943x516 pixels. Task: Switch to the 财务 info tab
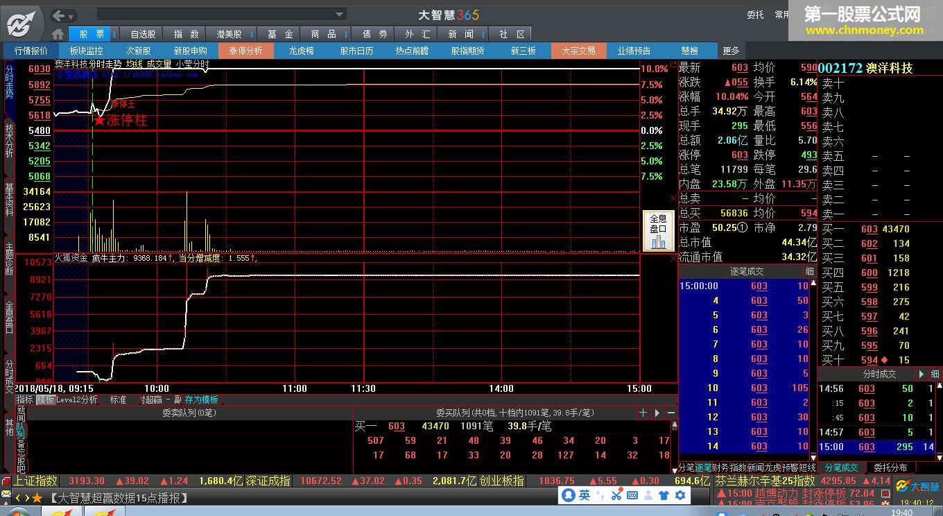point(720,468)
